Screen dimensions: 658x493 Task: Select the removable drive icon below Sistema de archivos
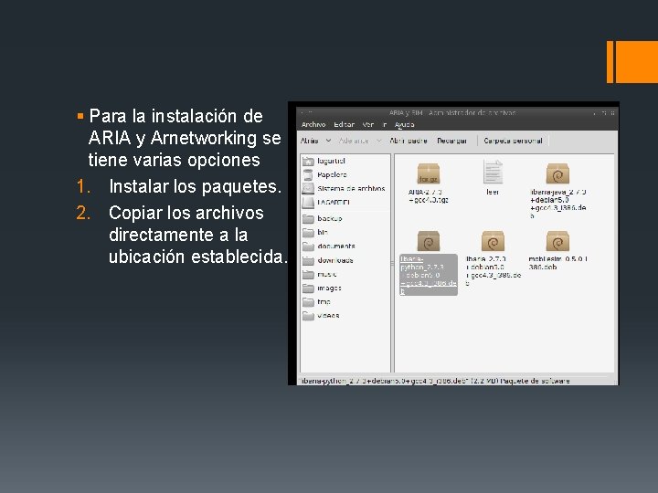(308, 203)
